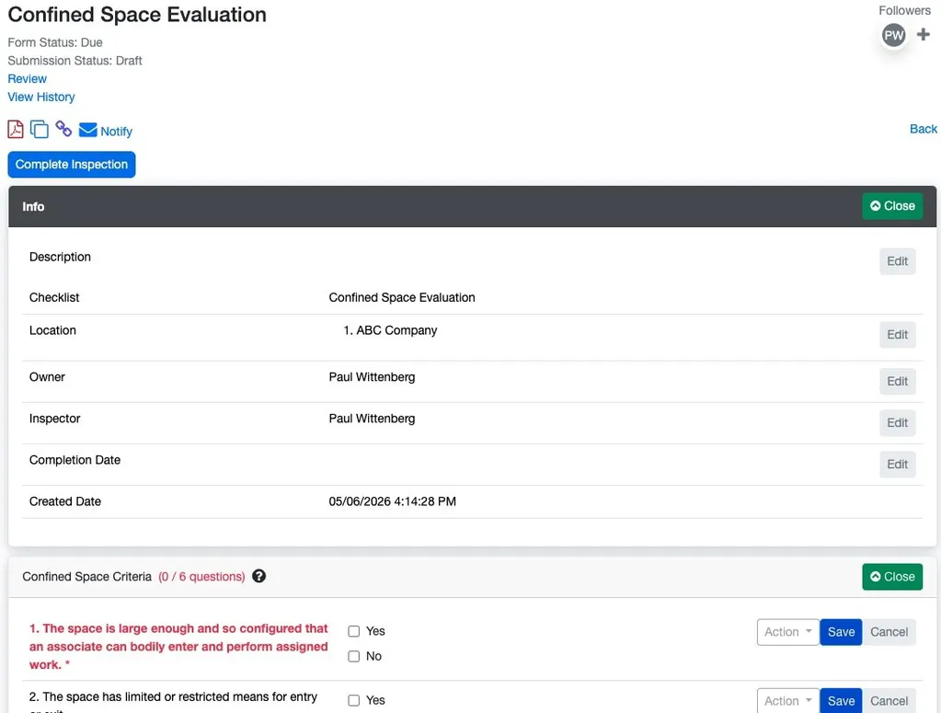Click the 'Confined Space Evaluation' page heading
941x713 pixels.
(x=137, y=15)
